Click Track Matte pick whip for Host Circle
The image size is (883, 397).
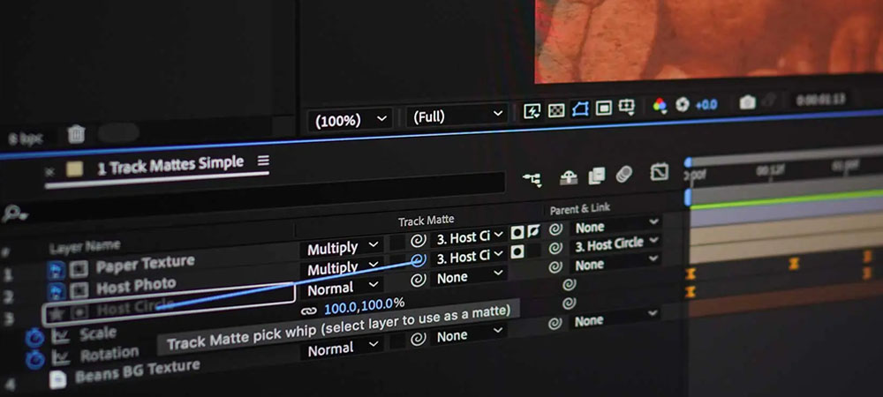418,280
